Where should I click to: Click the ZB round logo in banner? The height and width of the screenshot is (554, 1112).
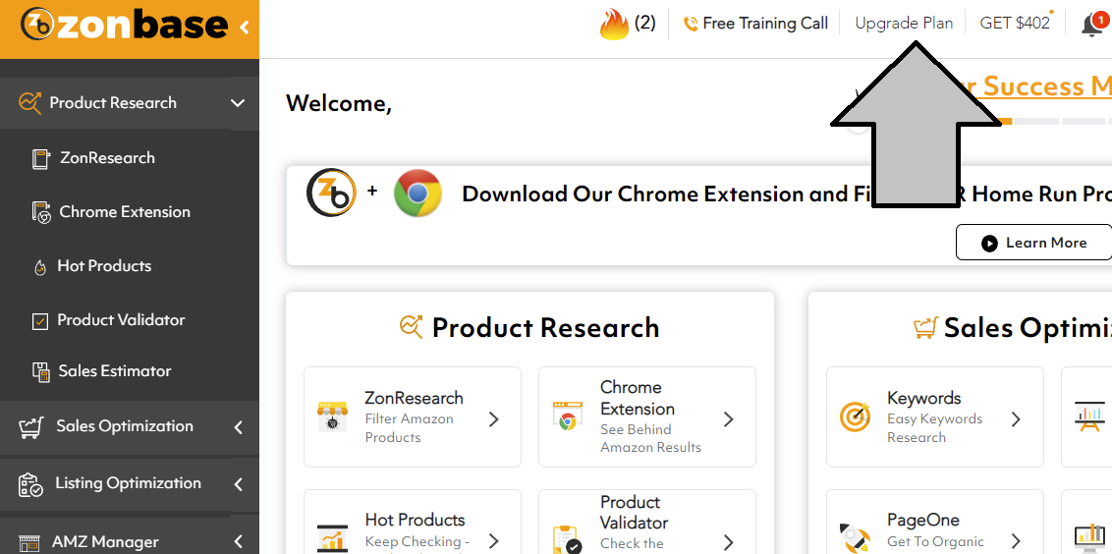point(331,193)
